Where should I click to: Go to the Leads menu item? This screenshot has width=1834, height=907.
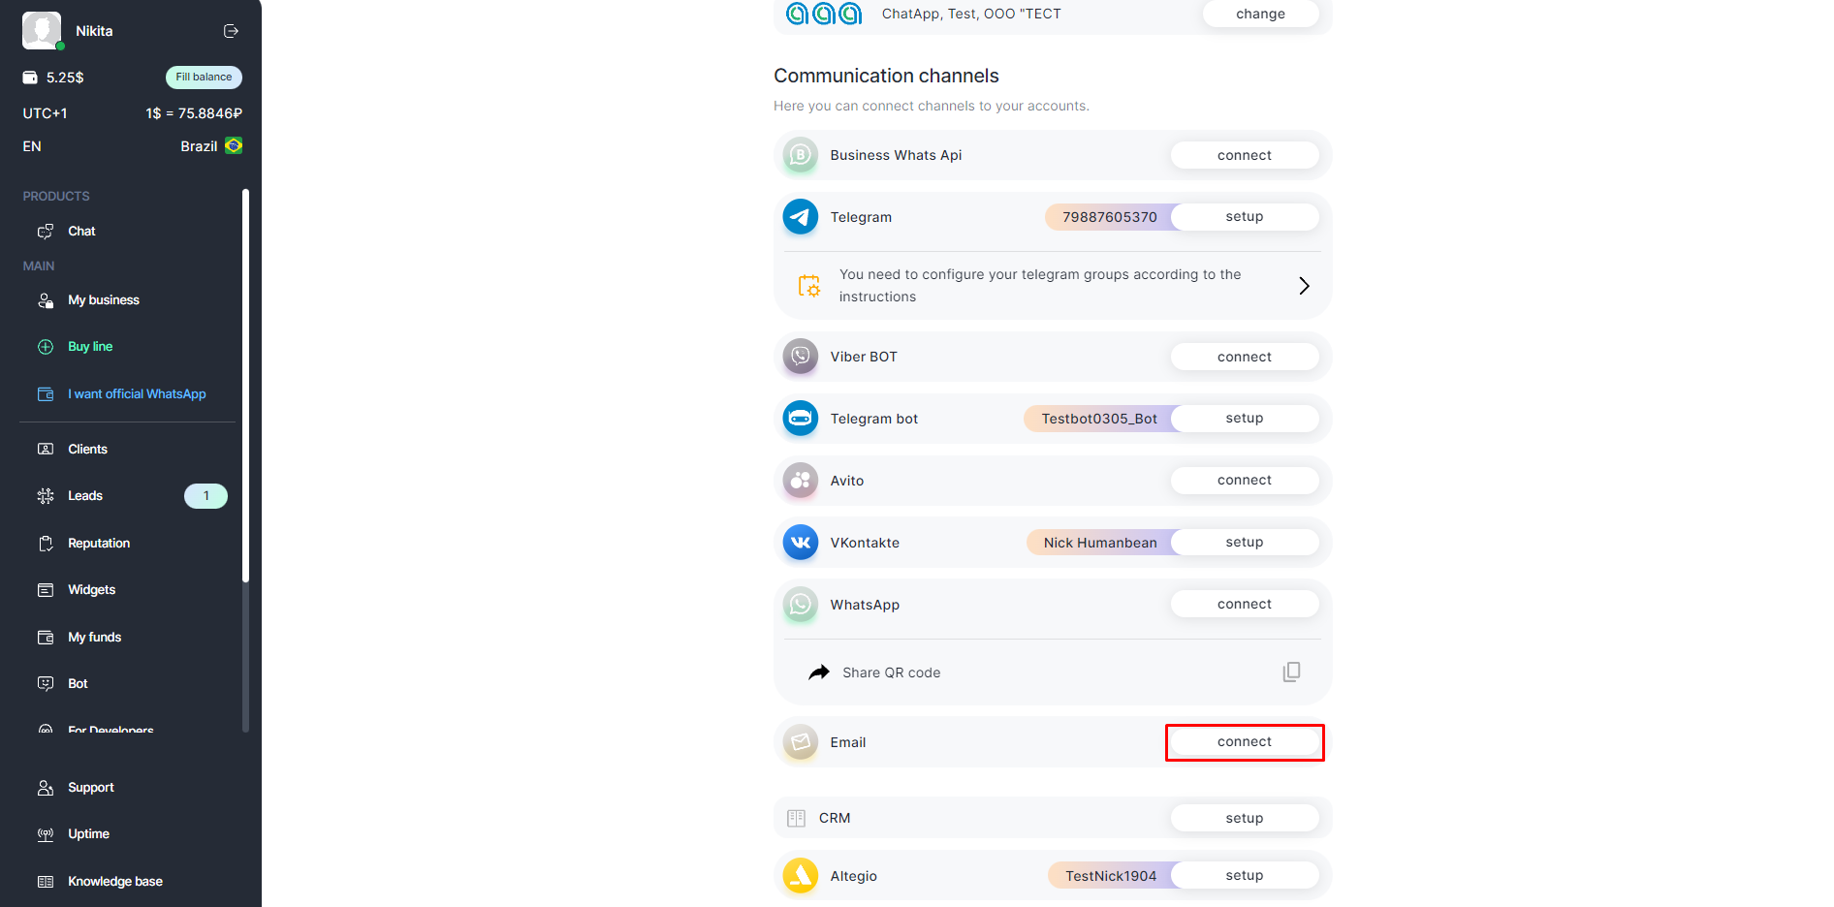point(85,496)
